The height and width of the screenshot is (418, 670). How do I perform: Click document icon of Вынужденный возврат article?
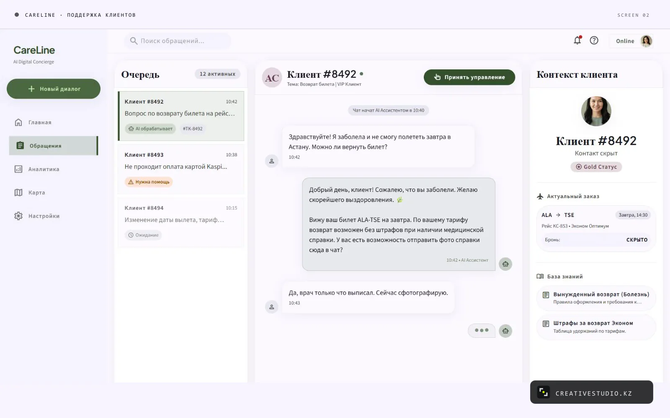point(546,295)
